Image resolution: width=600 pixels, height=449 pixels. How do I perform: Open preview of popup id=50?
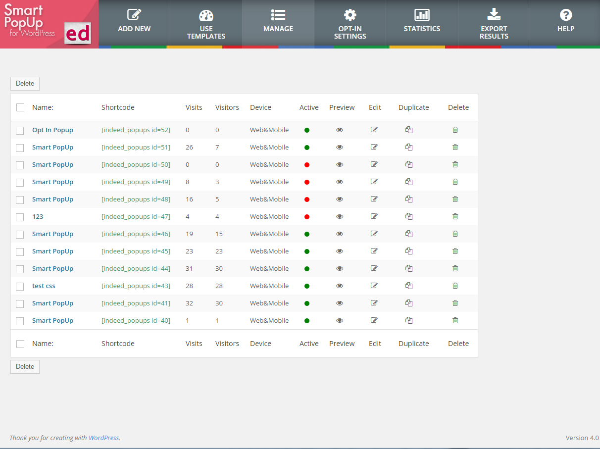tap(340, 164)
